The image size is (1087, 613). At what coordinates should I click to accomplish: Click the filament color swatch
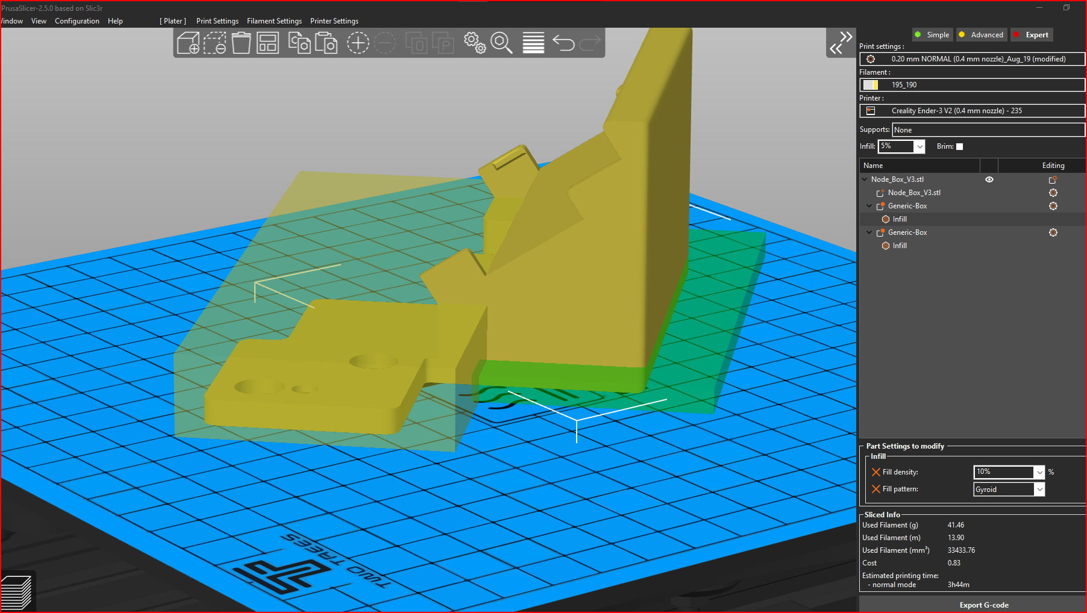click(x=871, y=85)
